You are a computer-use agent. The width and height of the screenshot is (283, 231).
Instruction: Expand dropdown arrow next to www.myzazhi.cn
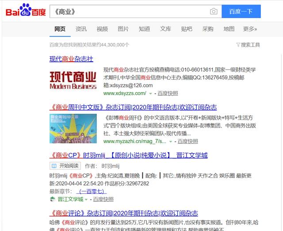pos(170,142)
